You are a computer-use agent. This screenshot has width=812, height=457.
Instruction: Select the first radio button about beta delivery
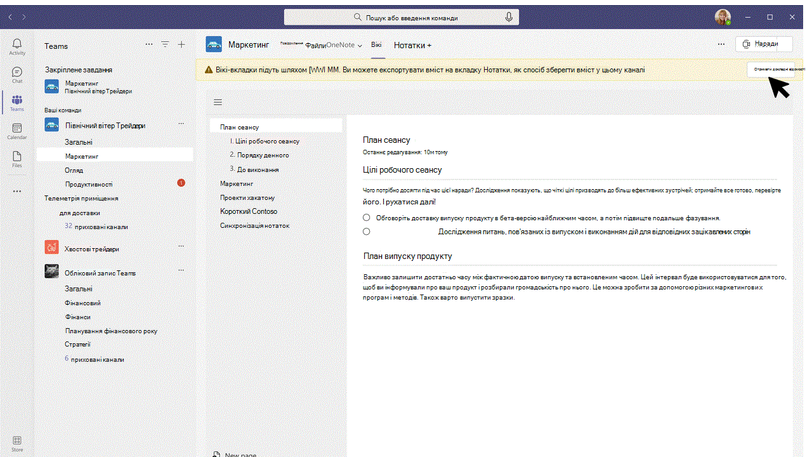tap(367, 218)
